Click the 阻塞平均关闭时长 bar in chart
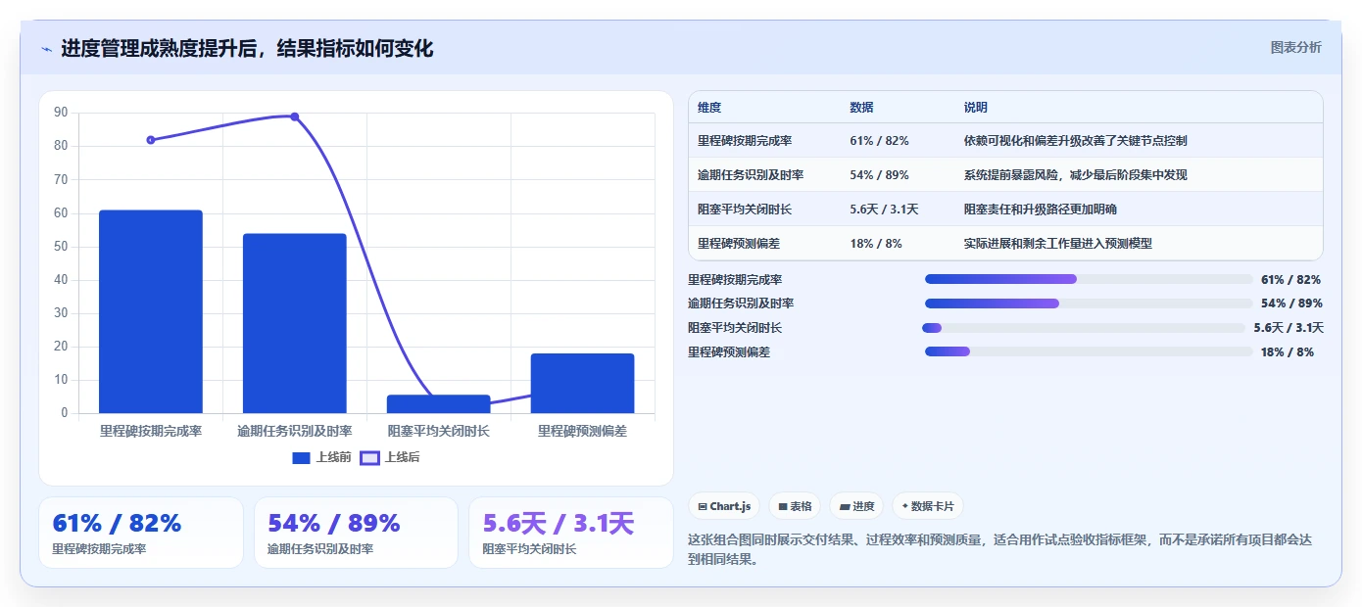1362x607 pixels. pos(438,403)
